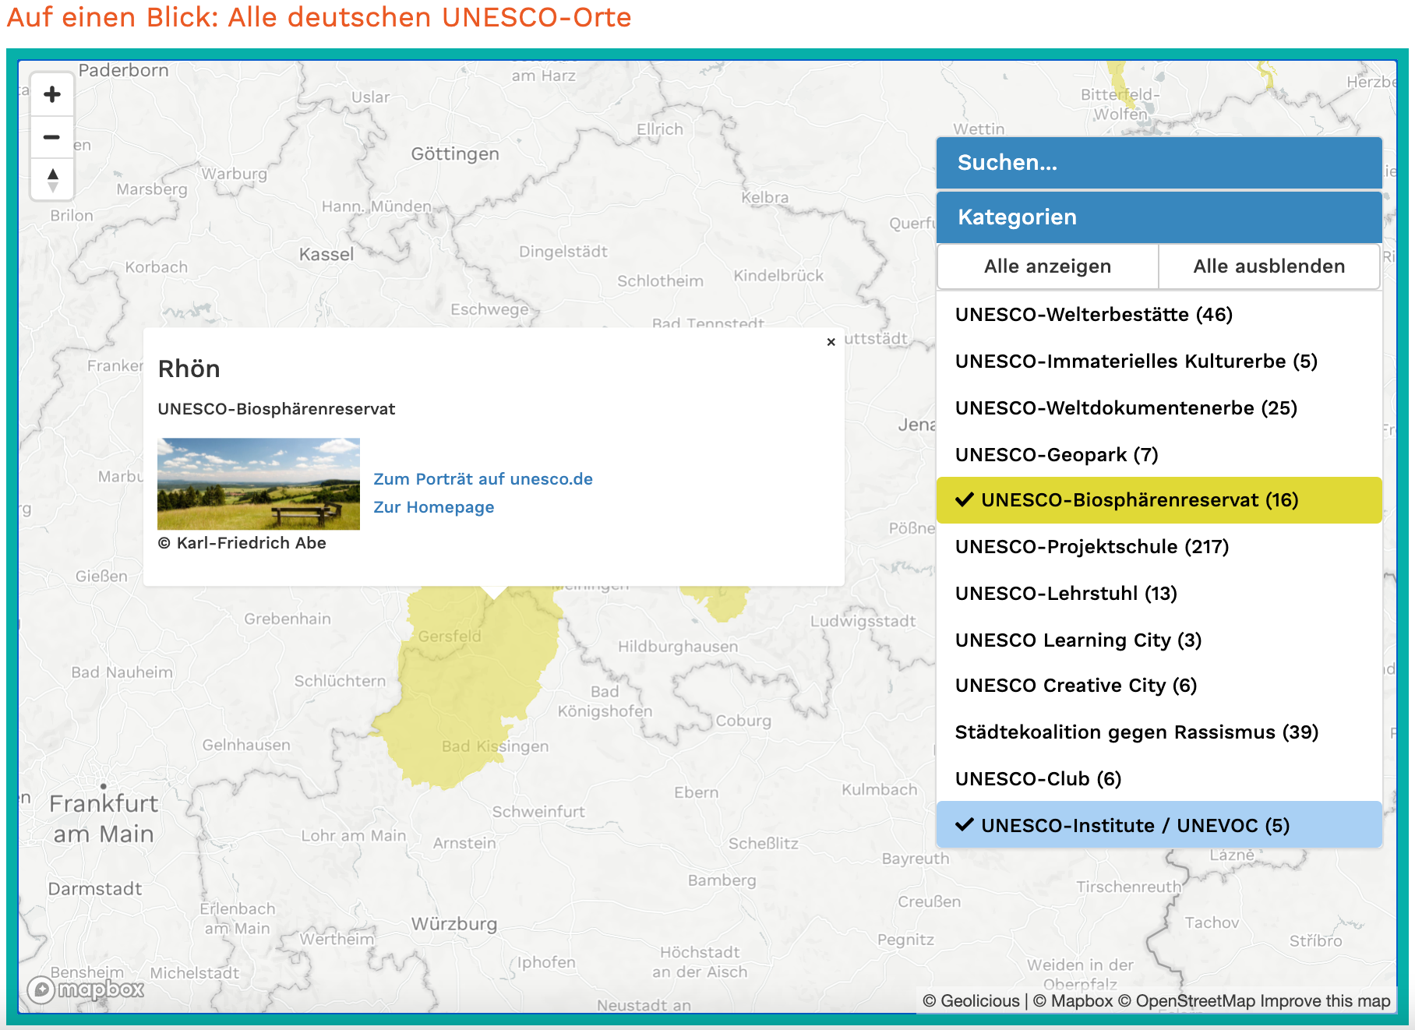Click the zoom in plus button
Screen dimensions: 1415x1030
point(52,95)
